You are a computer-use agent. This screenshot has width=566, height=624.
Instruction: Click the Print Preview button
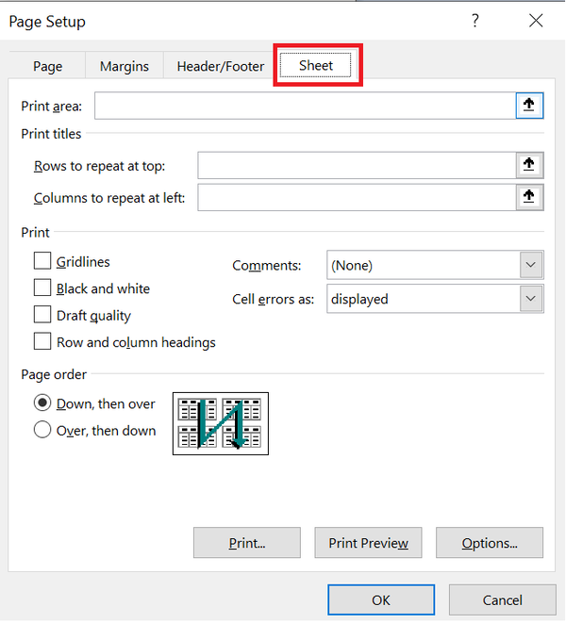pos(368,543)
